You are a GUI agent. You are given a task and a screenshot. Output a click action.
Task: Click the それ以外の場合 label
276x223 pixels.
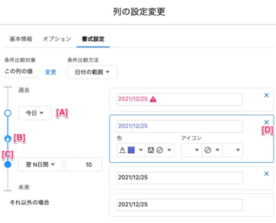(30, 203)
